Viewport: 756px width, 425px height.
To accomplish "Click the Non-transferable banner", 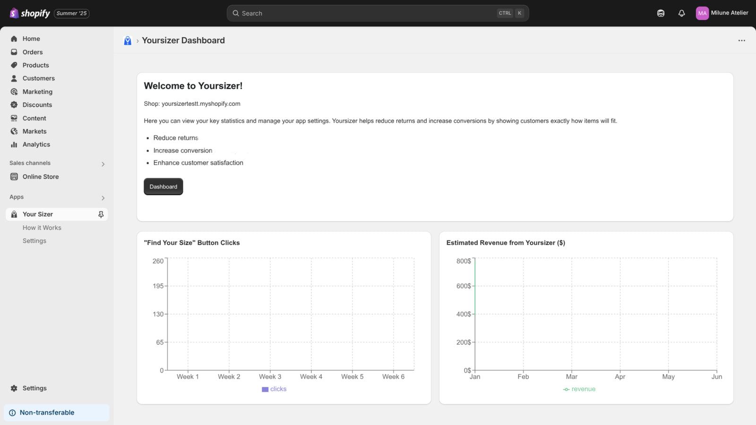I will (x=57, y=413).
